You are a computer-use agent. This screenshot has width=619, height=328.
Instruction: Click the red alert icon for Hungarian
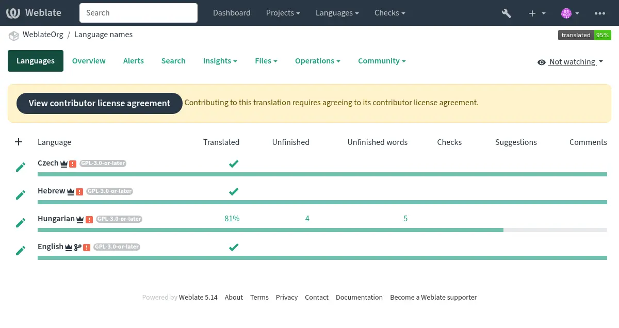pyautogui.click(x=89, y=220)
